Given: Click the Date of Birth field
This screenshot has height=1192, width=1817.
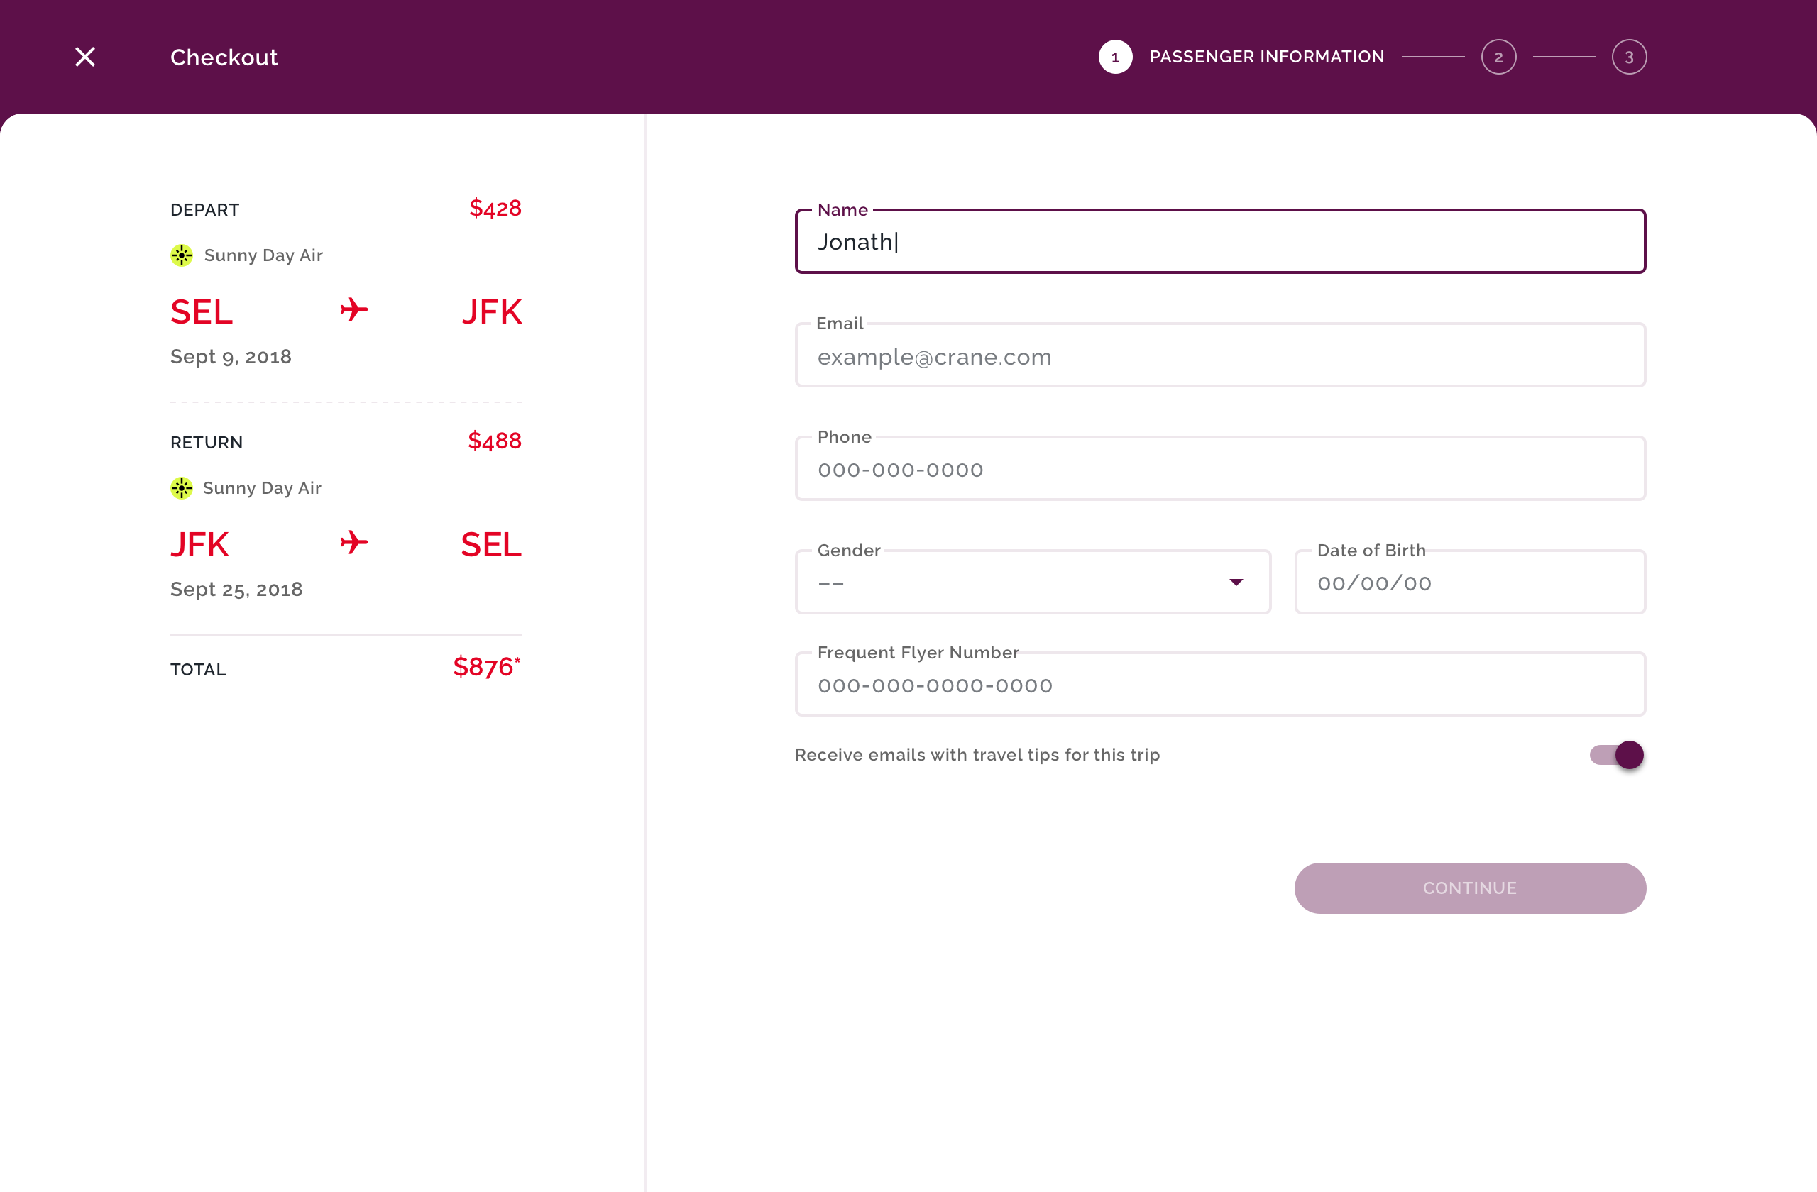Looking at the screenshot, I should (1470, 584).
